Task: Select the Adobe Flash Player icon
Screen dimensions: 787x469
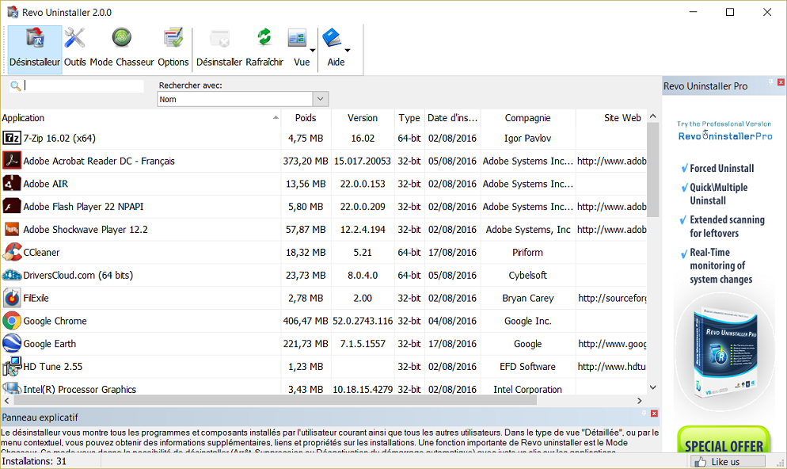Action: point(12,207)
